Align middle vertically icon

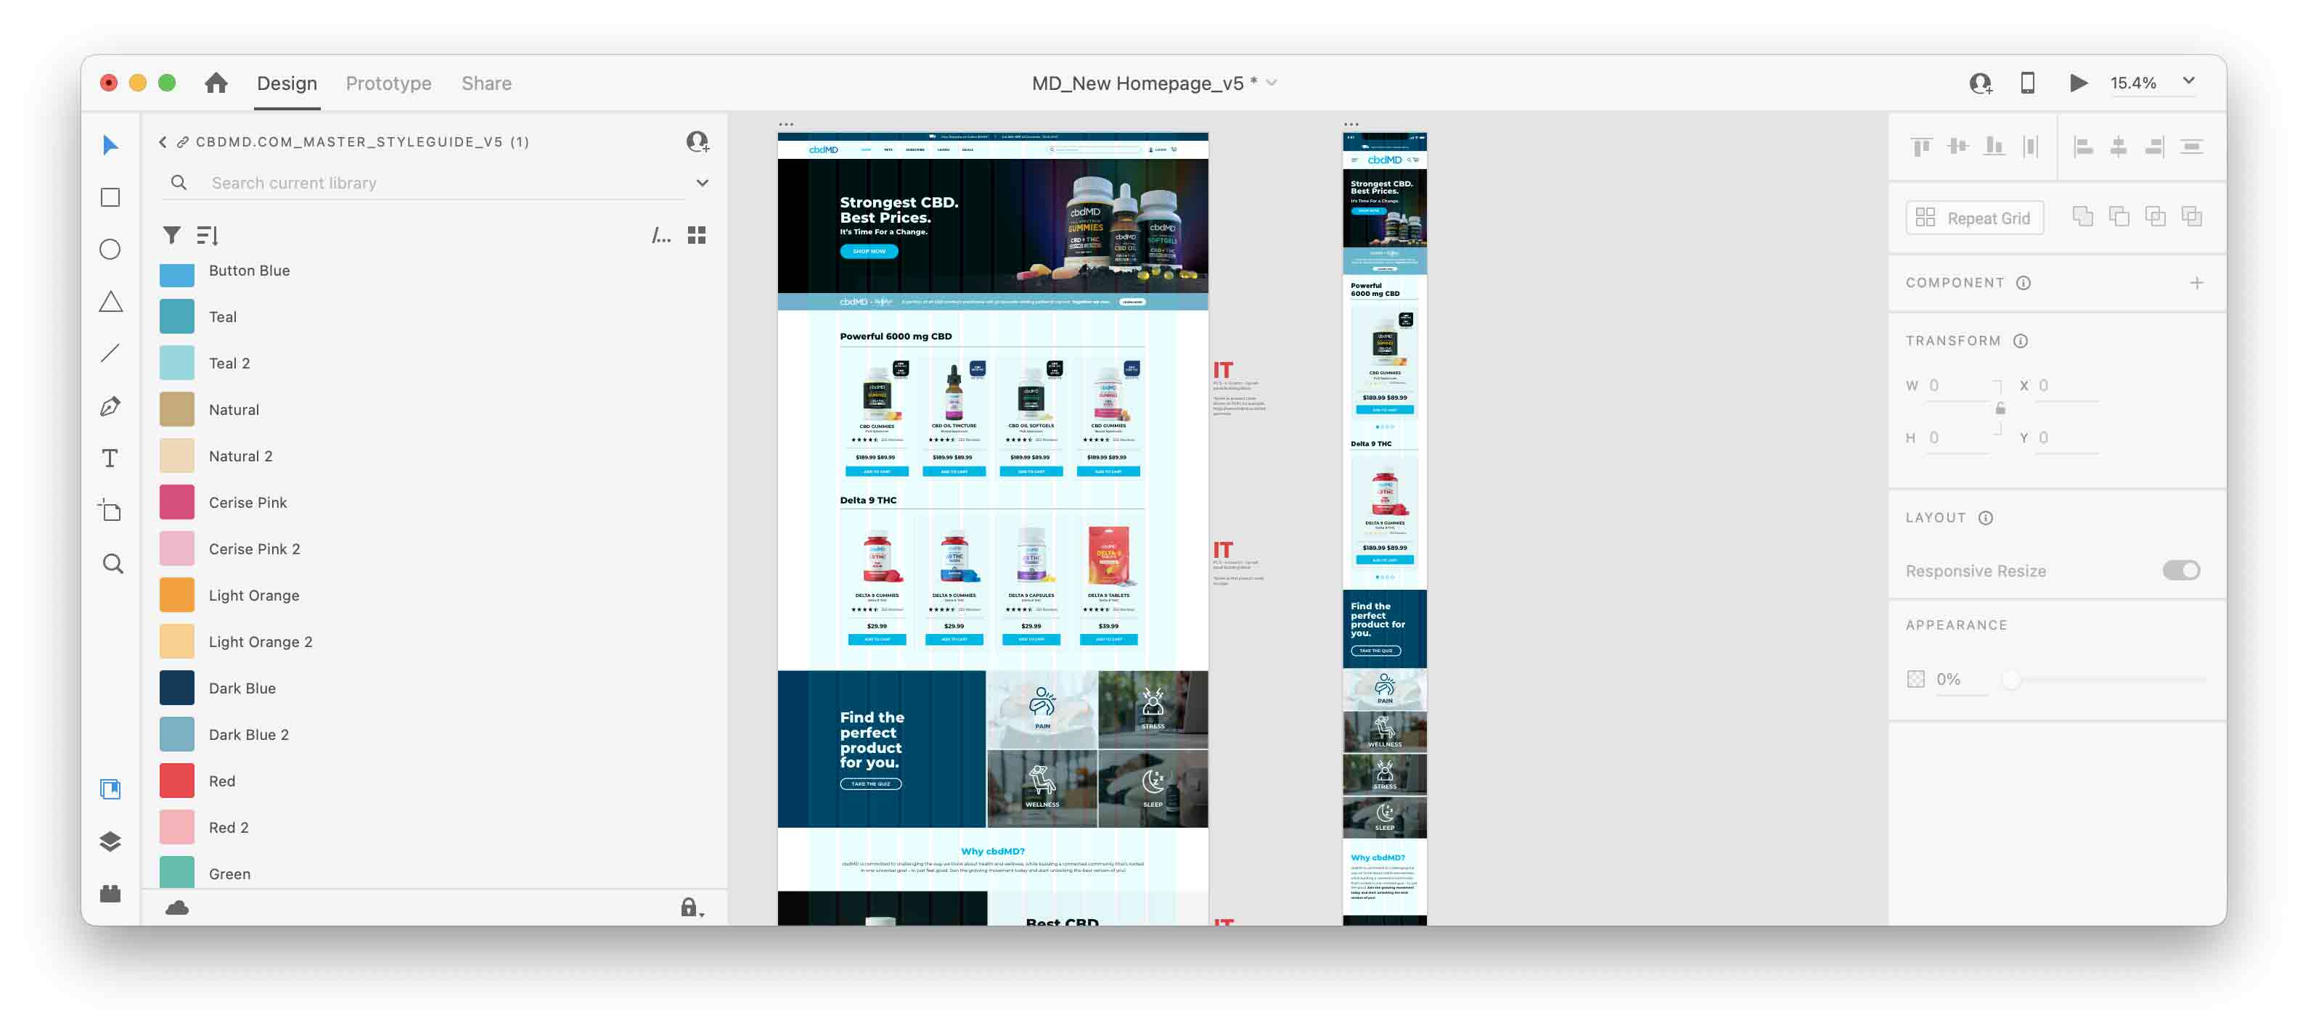click(1957, 147)
